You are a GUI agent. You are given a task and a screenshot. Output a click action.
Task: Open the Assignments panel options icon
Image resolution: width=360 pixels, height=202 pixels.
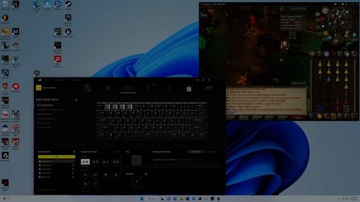(x=74, y=151)
